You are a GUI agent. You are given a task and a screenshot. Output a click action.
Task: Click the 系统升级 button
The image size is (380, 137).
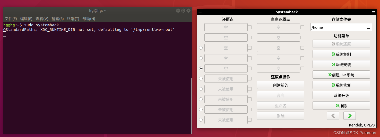[341, 95]
